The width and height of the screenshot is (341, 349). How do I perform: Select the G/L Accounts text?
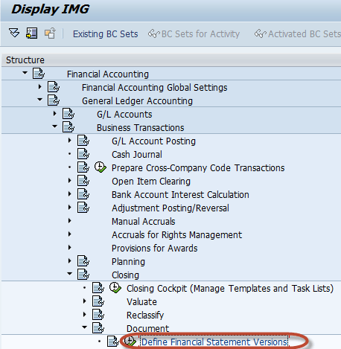pos(124,115)
